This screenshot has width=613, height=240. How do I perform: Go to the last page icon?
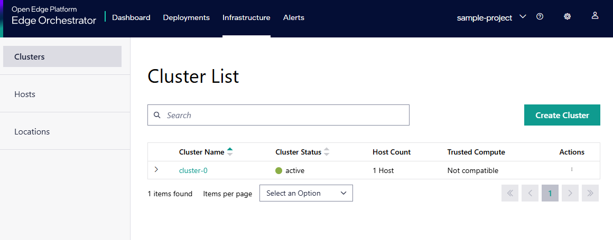(x=590, y=194)
